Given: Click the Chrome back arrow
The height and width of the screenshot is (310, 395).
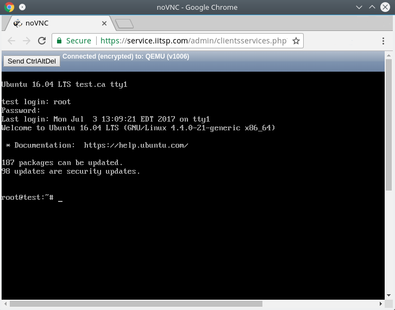Looking at the screenshot, I should pyautogui.click(x=11, y=41).
